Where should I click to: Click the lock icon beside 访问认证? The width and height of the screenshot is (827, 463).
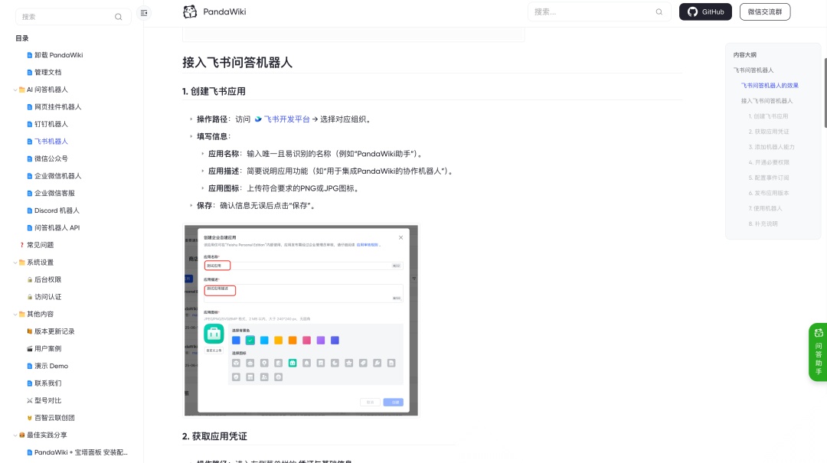point(30,297)
